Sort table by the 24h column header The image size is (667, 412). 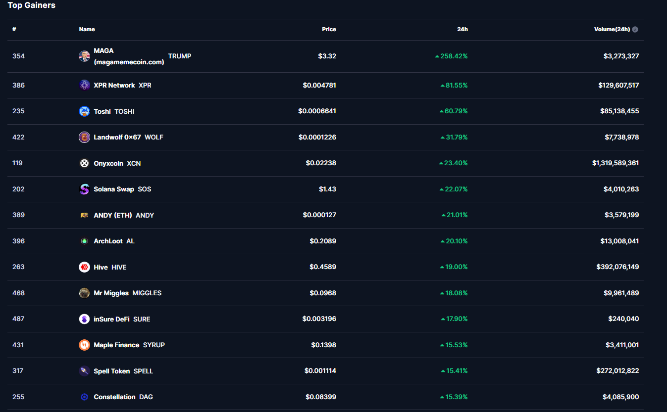point(462,29)
